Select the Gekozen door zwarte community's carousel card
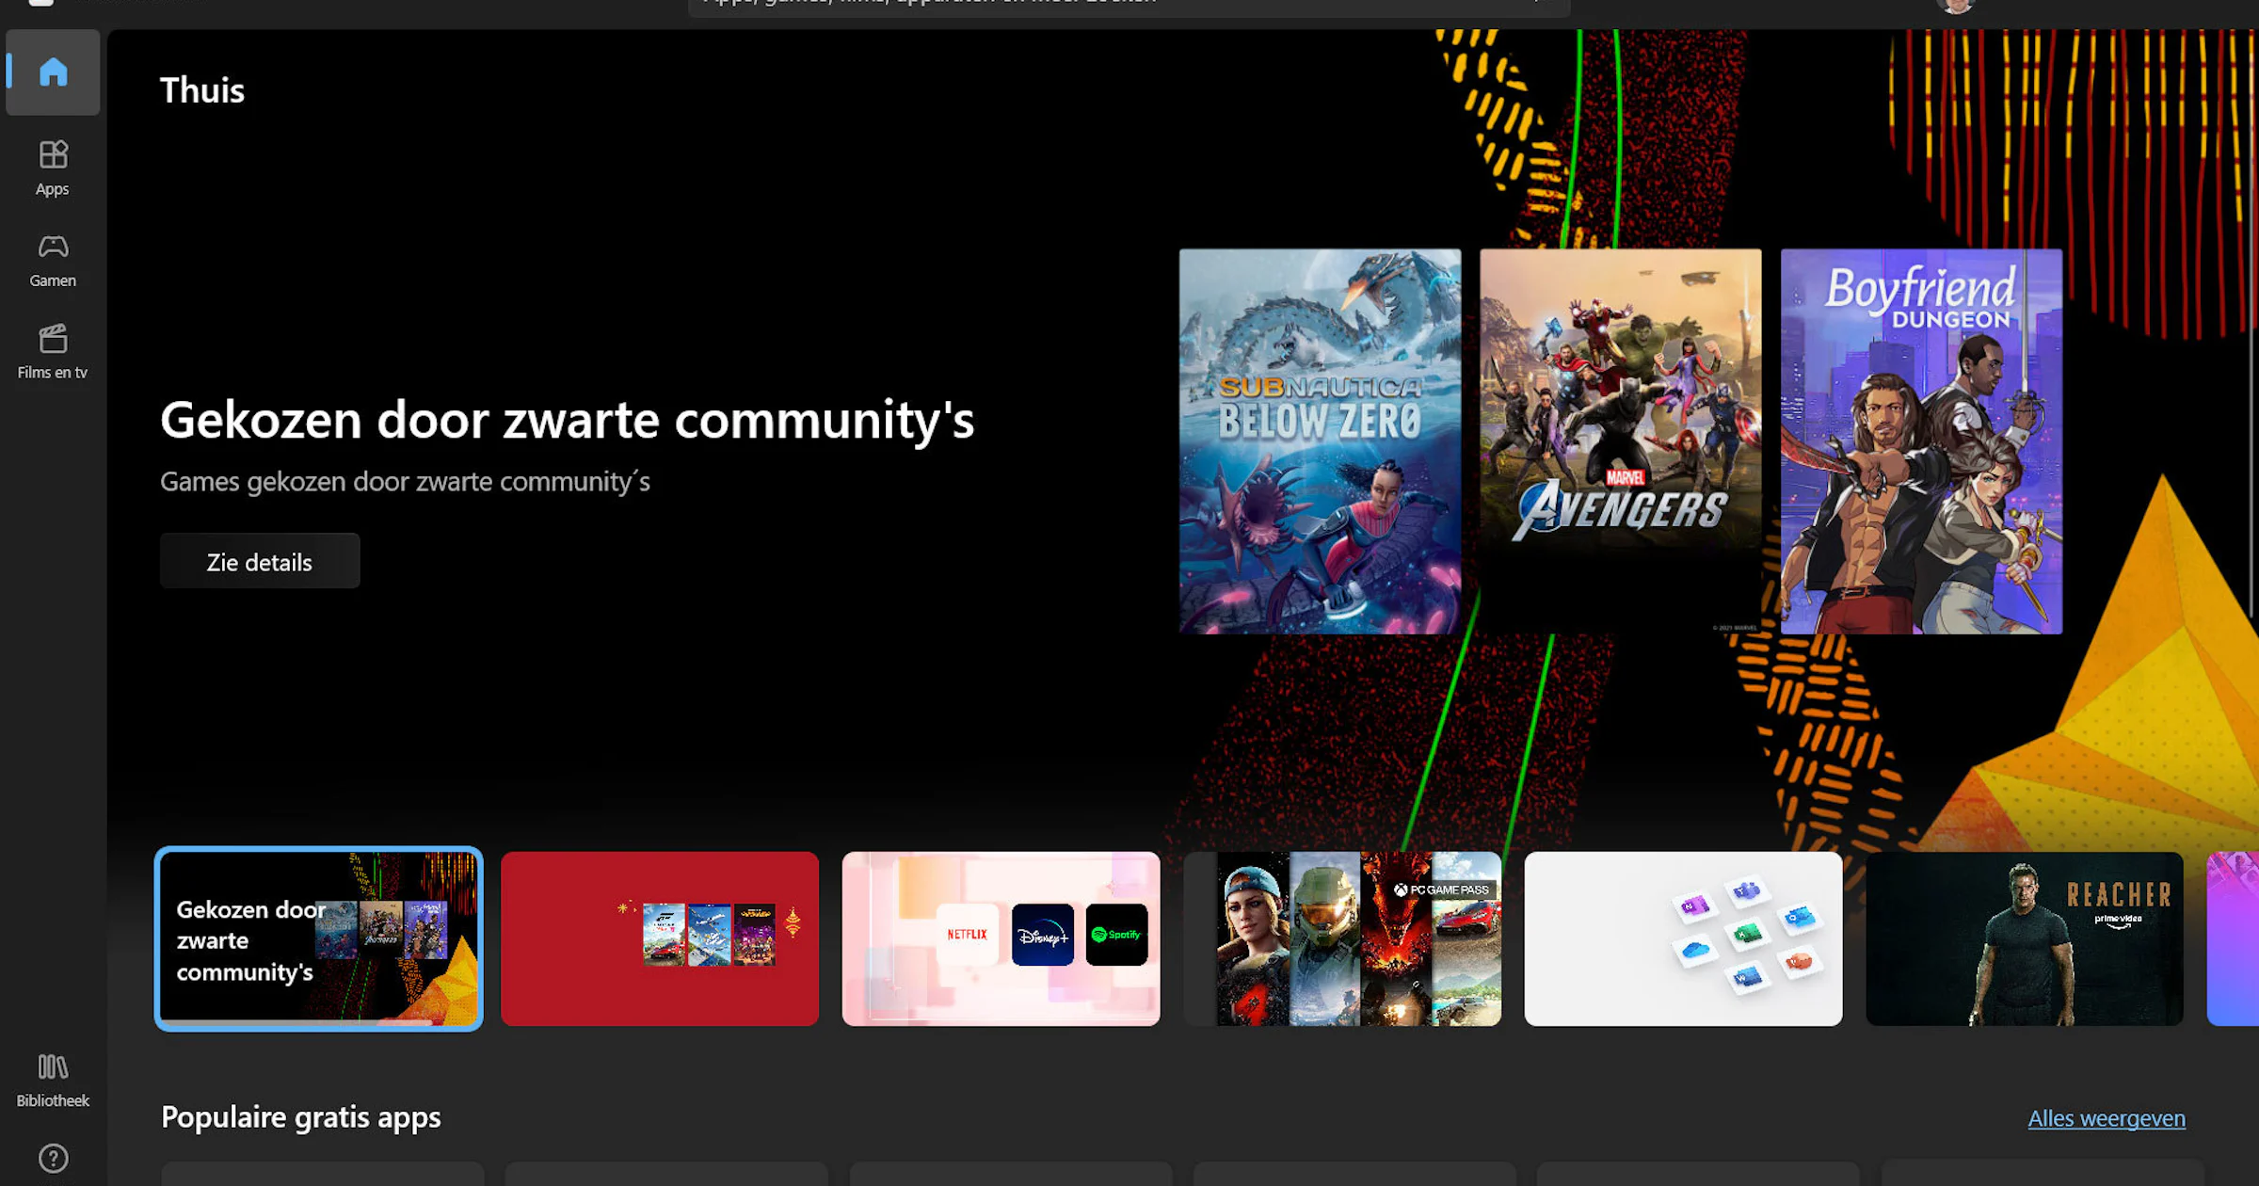The image size is (2259, 1186). coord(319,938)
